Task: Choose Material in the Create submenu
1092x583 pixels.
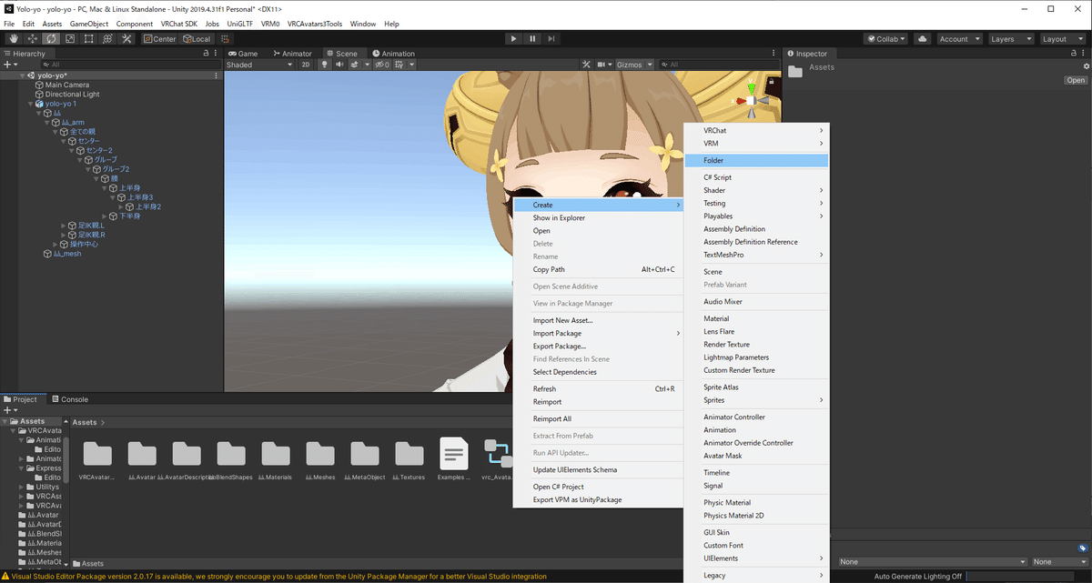Action: point(756,318)
